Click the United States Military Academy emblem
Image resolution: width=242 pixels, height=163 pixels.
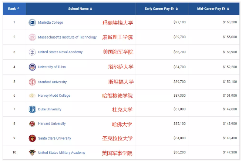tap(32, 153)
